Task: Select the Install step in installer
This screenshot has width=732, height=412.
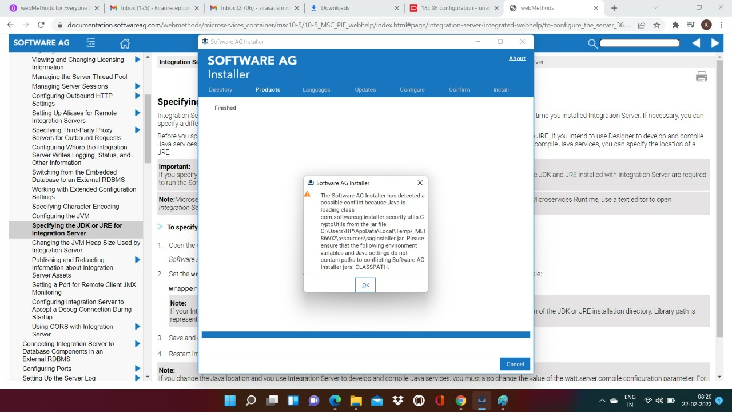Action: pos(501,90)
